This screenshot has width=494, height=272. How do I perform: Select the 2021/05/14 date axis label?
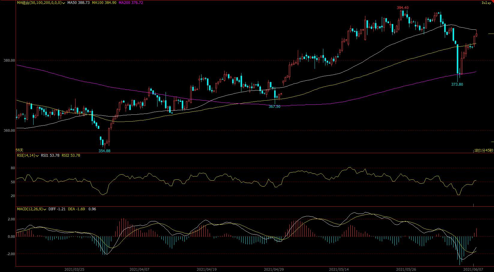coord(338,269)
